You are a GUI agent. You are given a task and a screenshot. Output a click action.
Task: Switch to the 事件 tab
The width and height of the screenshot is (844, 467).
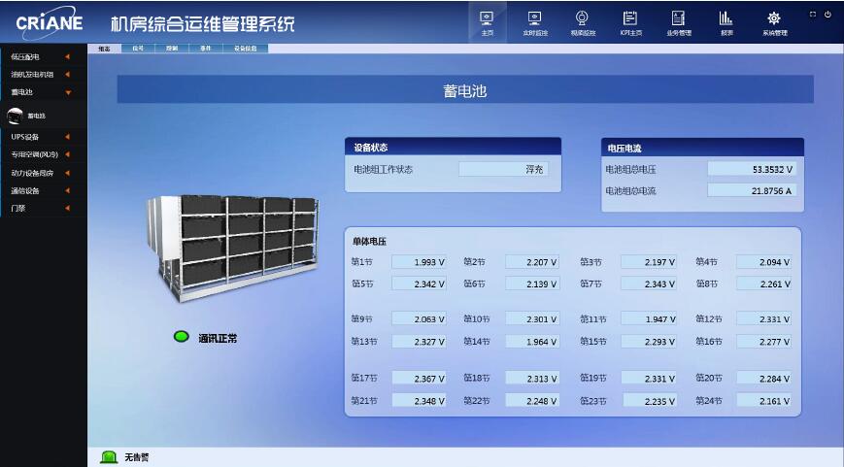coord(205,48)
